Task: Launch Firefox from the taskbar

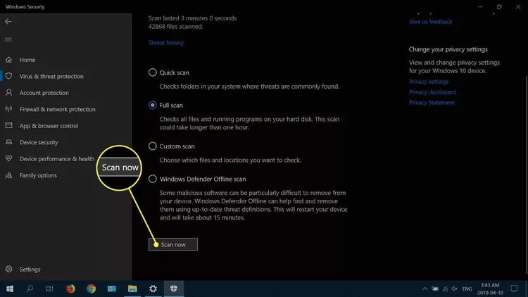Action: click(70, 289)
